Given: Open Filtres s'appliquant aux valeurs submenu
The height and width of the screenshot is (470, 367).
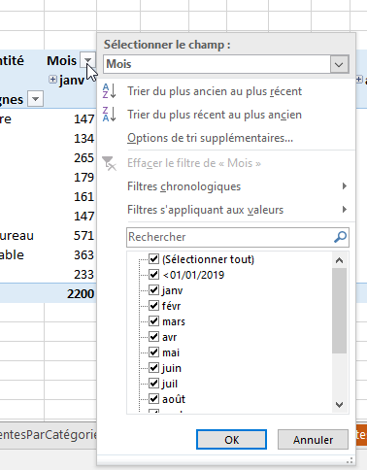Looking at the screenshot, I should click(x=237, y=210).
